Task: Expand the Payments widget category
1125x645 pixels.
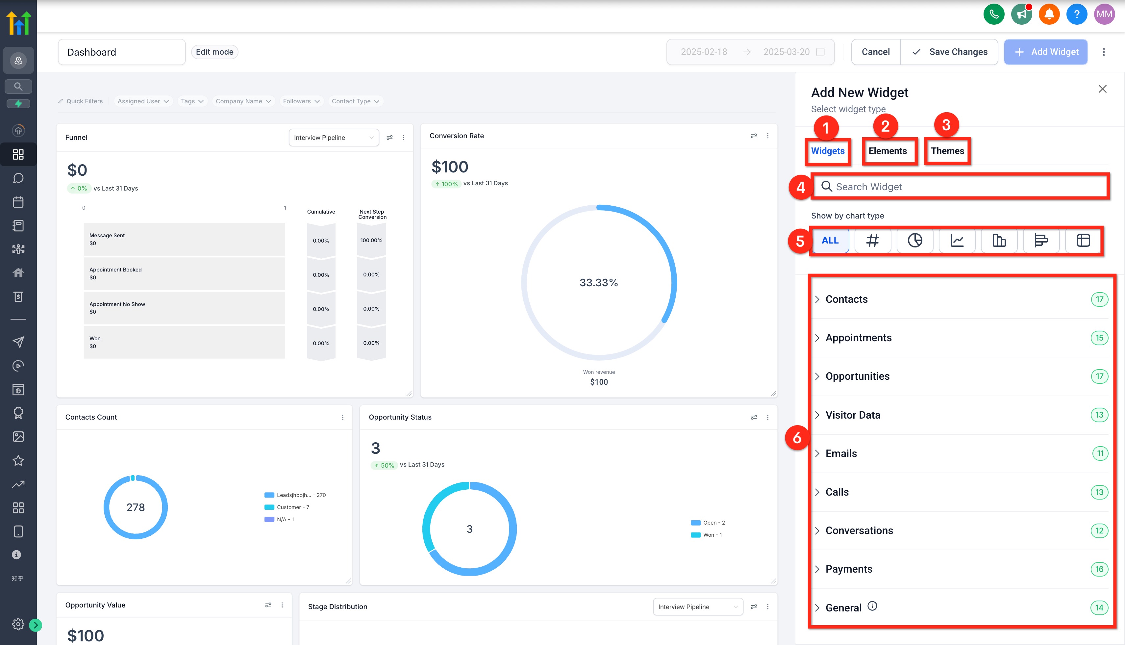Action: coord(848,569)
